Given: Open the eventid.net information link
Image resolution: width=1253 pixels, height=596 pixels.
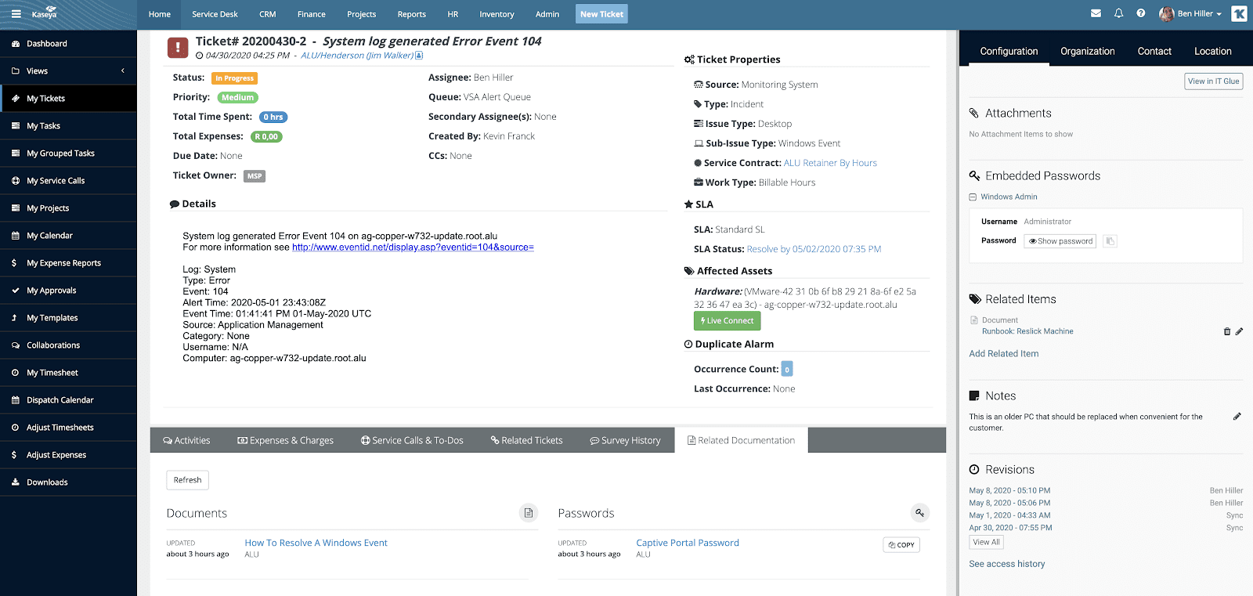Looking at the screenshot, I should [x=413, y=247].
